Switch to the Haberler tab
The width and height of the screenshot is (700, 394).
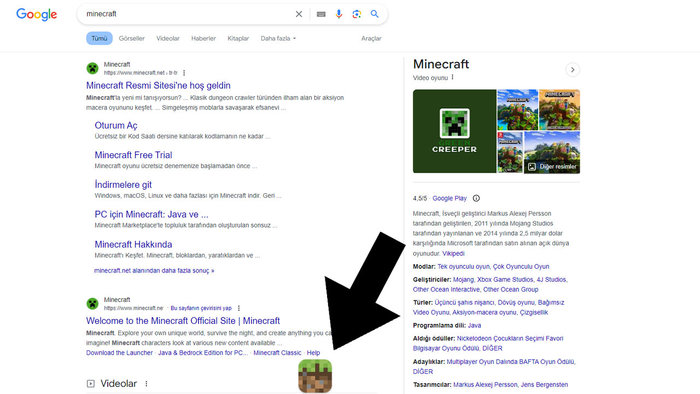pyautogui.click(x=203, y=38)
